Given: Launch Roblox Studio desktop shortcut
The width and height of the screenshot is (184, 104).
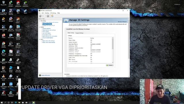Looking at the screenshot, I should tap(11, 69).
